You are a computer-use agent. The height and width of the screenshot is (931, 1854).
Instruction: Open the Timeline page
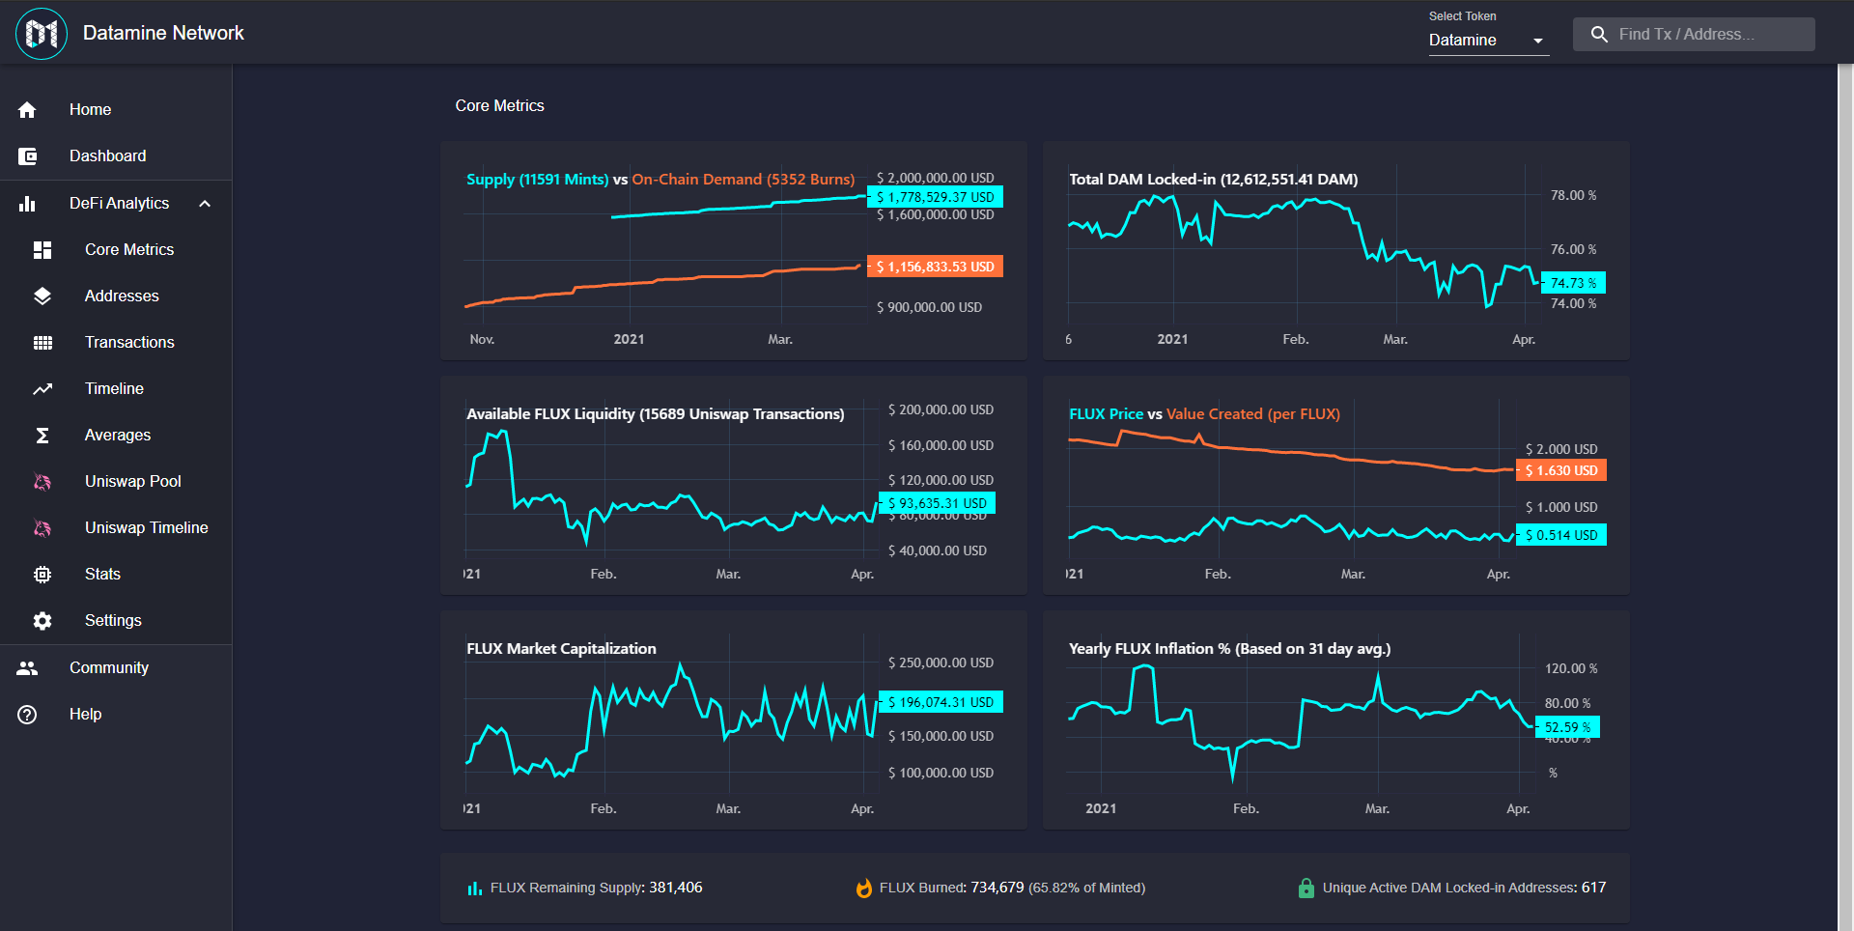[116, 389]
